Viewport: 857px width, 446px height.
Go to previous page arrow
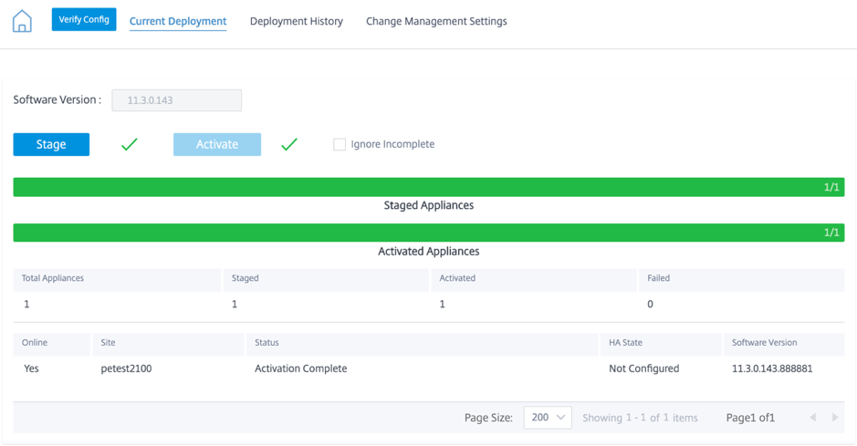click(812, 418)
